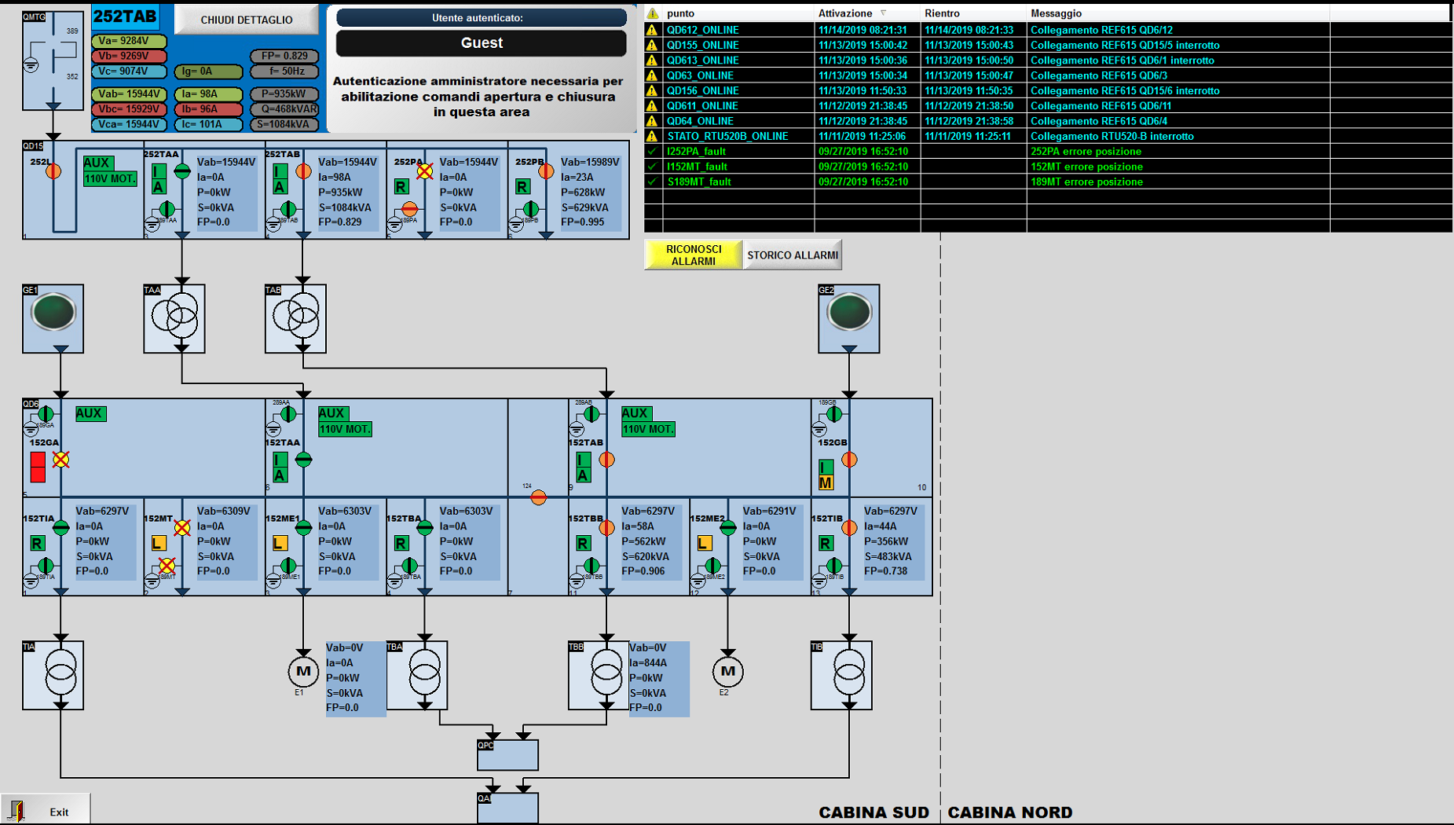
Task: Select the TBA transformer symbol
Action: (x=417, y=675)
